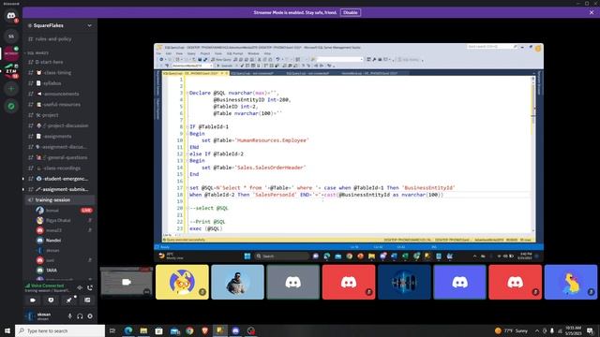
Task: Open Discord home direct messages
Action: [x=11, y=16]
